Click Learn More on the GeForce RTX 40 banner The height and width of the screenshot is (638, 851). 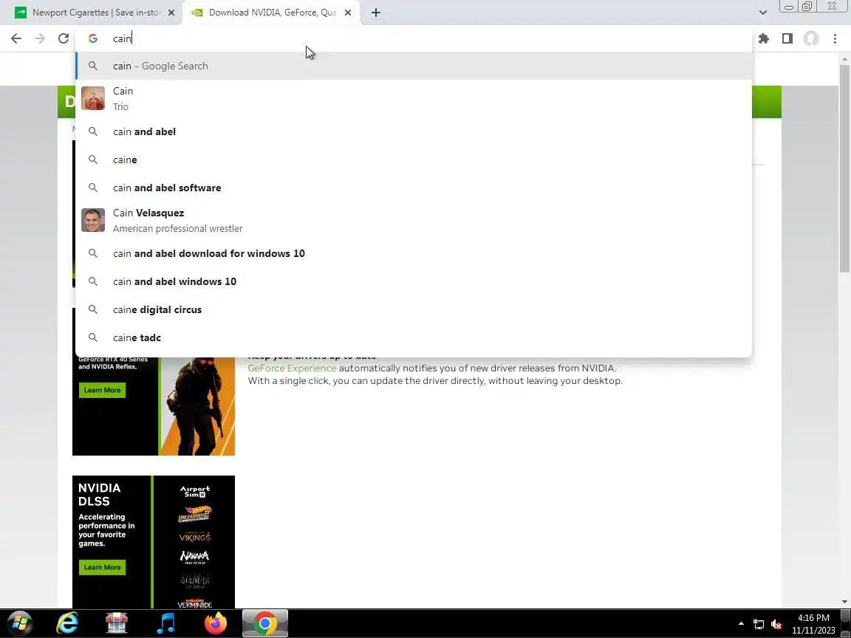(102, 390)
